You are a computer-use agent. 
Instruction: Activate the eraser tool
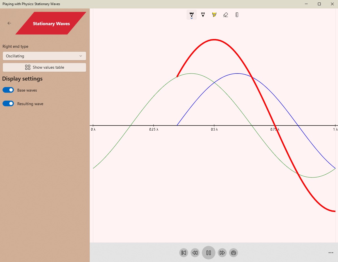pyautogui.click(x=226, y=14)
